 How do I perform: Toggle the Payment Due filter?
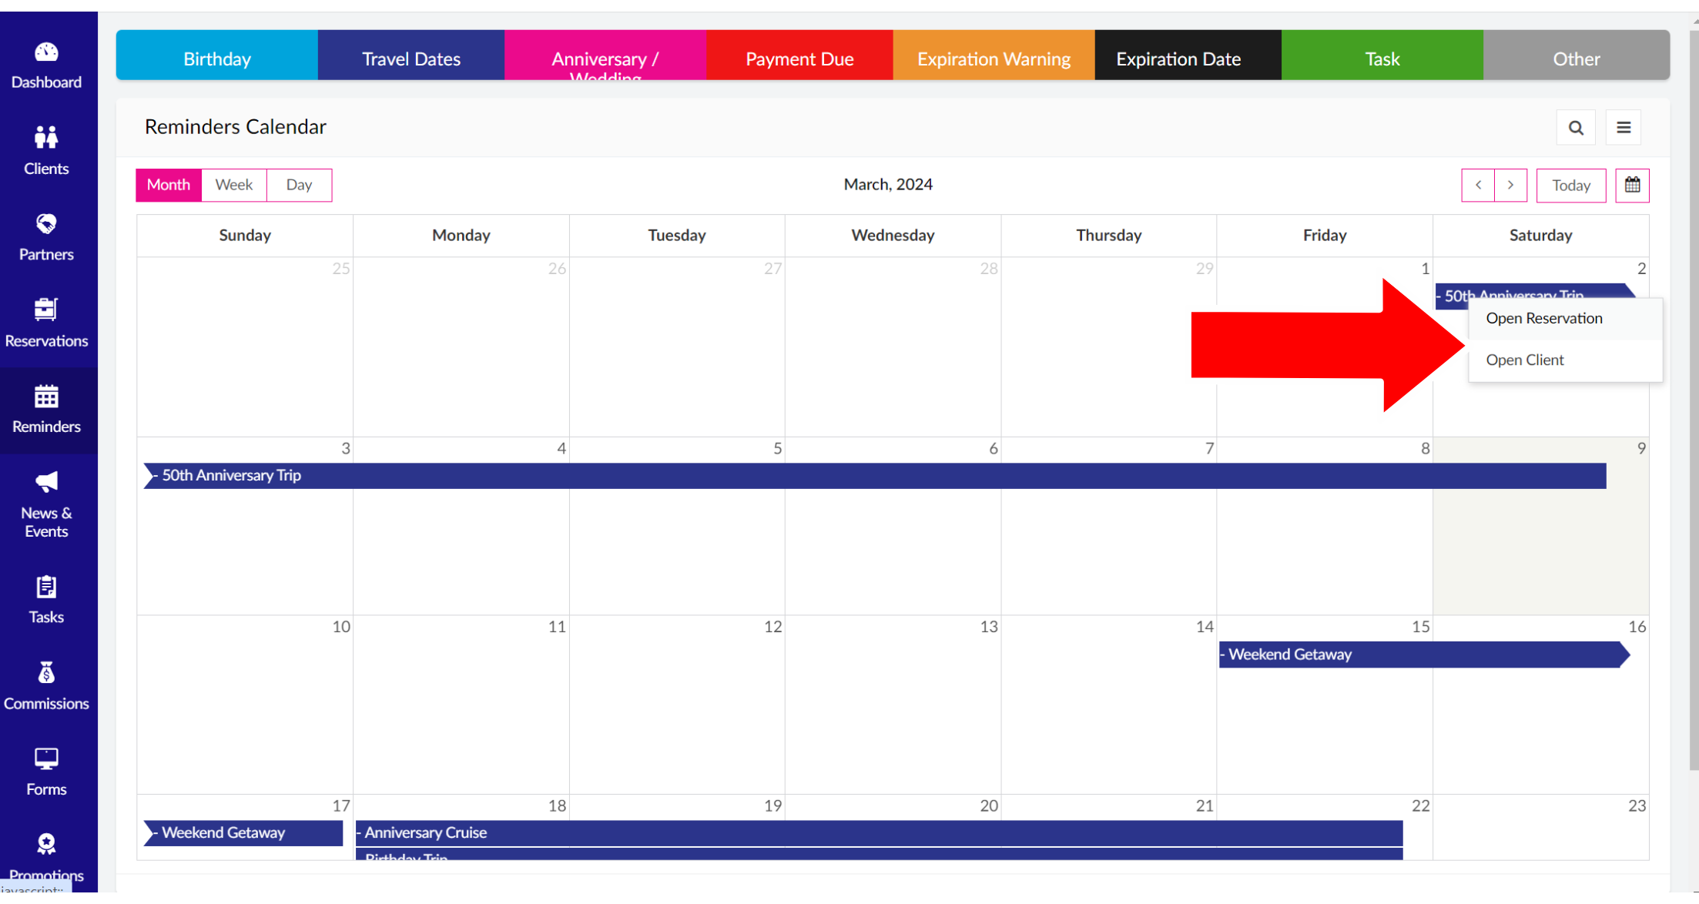pos(799,59)
